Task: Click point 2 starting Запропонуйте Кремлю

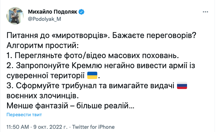Action: [x=101, y=66]
